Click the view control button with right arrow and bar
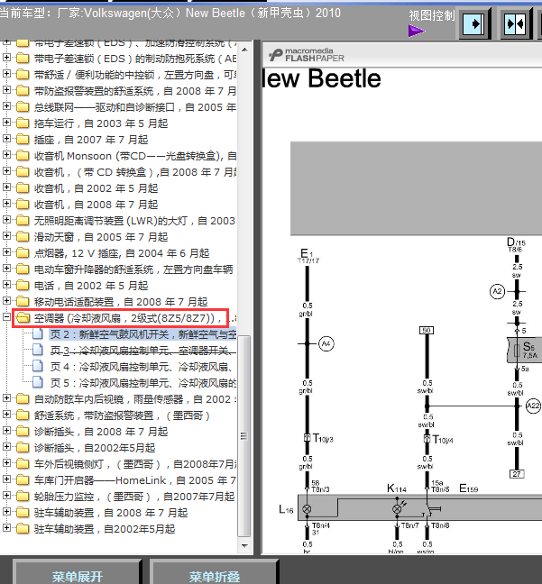542x584 pixels. pos(473,23)
